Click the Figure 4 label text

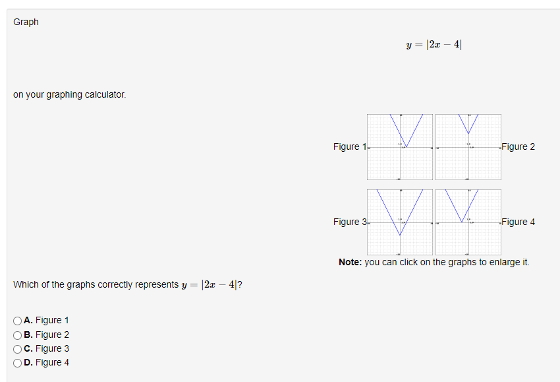518,222
